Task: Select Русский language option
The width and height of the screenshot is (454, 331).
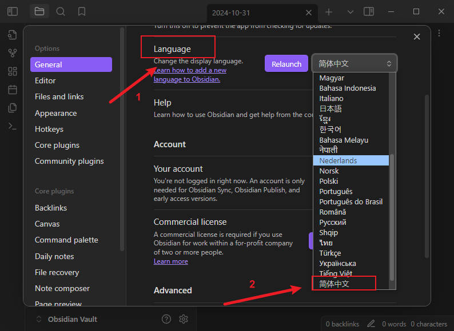Action: [351, 223]
